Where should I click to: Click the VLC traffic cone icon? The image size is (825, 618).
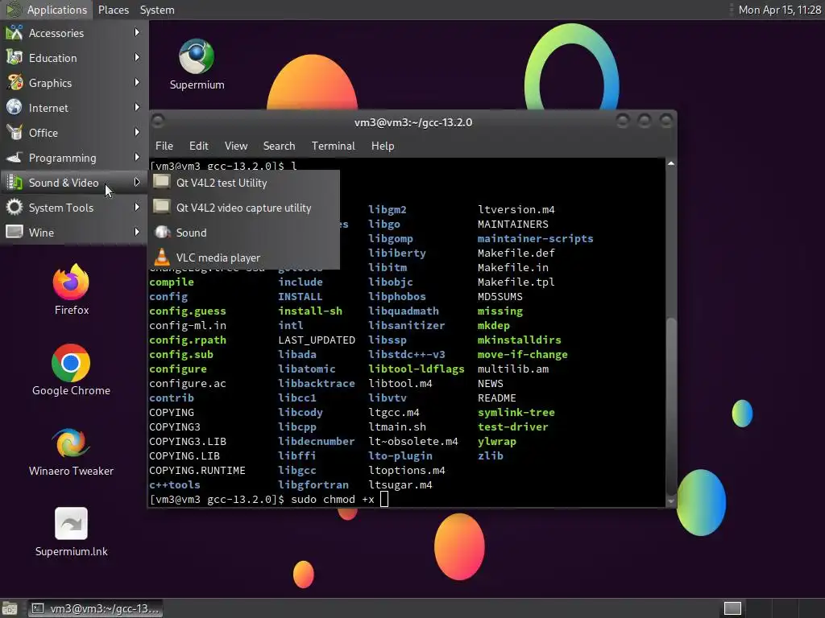[x=162, y=257]
